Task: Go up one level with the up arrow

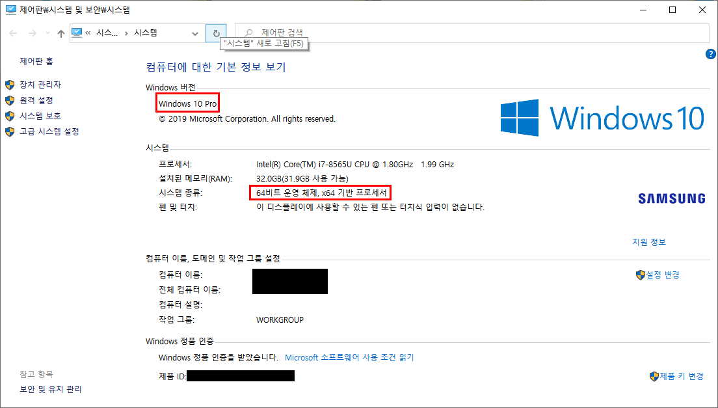Action: coord(61,33)
